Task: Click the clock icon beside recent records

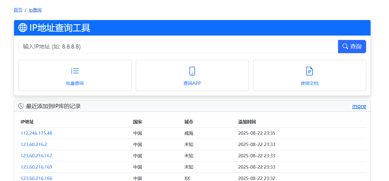Action: pyautogui.click(x=21, y=106)
